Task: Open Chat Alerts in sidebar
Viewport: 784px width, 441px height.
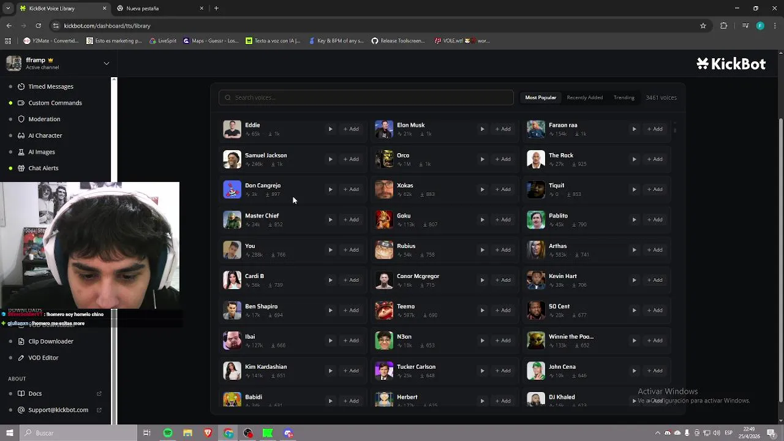Action: point(43,168)
